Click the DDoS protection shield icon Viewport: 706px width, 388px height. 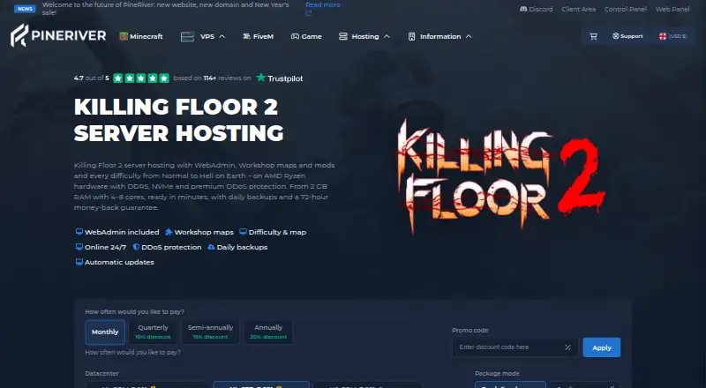tap(136, 247)
